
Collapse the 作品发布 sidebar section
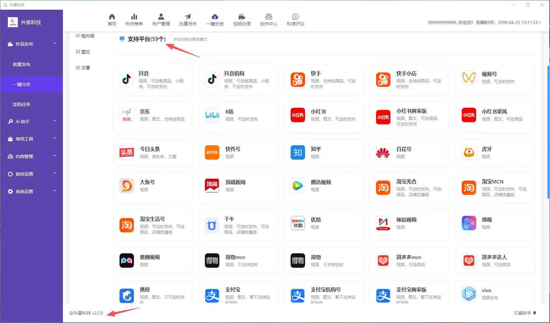point(55,44)
